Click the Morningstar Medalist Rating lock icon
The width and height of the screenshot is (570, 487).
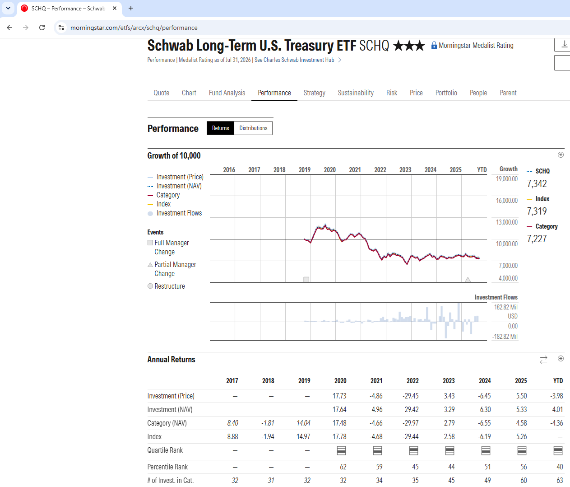(434, 45)
